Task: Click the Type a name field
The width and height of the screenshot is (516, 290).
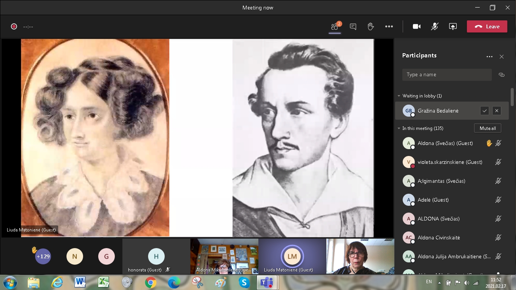Action: [x=446, y=75]
